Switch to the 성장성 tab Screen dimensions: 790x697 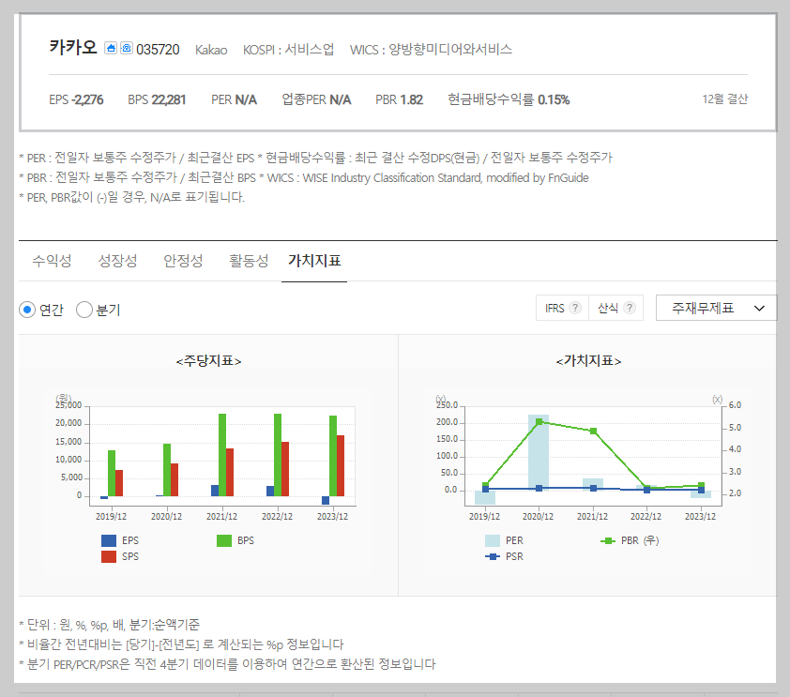pos(117,261)
